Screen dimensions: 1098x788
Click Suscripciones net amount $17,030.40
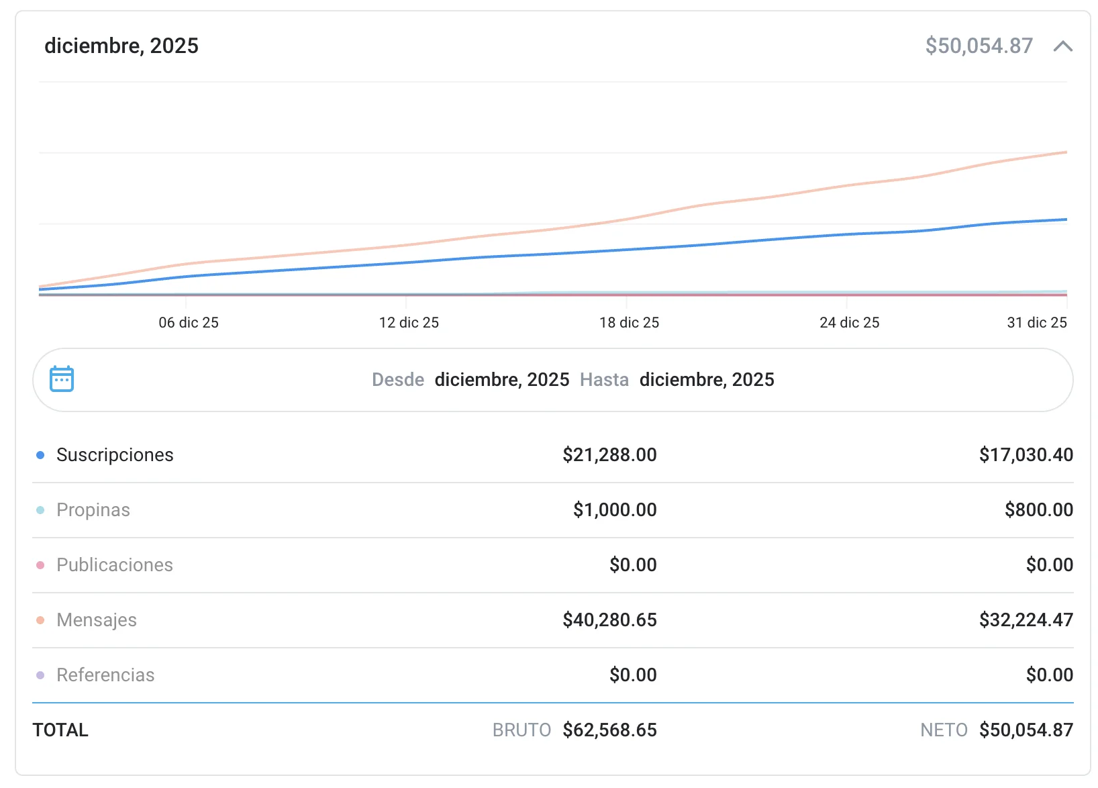click(x=1026, y=455)
